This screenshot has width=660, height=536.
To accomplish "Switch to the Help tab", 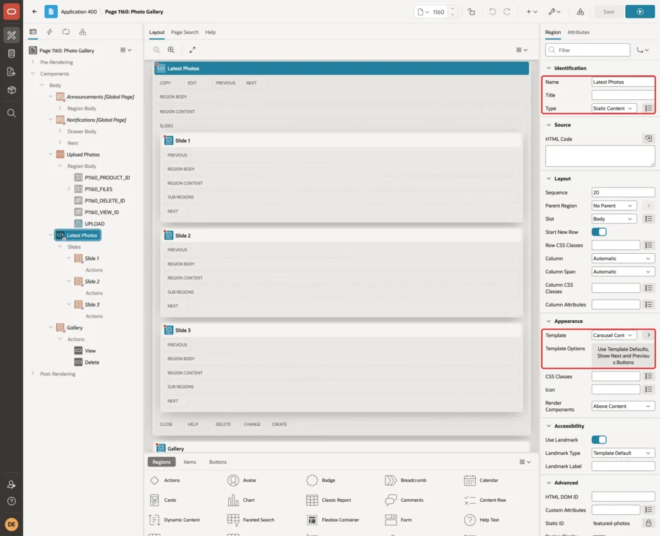I will [x=210, y=32].
